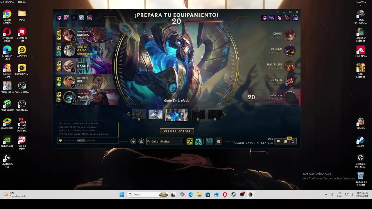Open Pummel Party desktop shortcut
The height and width of the screenshot is (209, 372).
22,143
